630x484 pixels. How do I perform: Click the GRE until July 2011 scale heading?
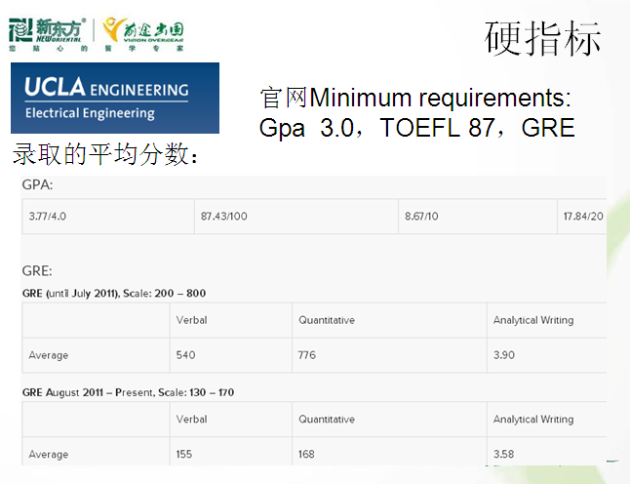pos(114,294)
